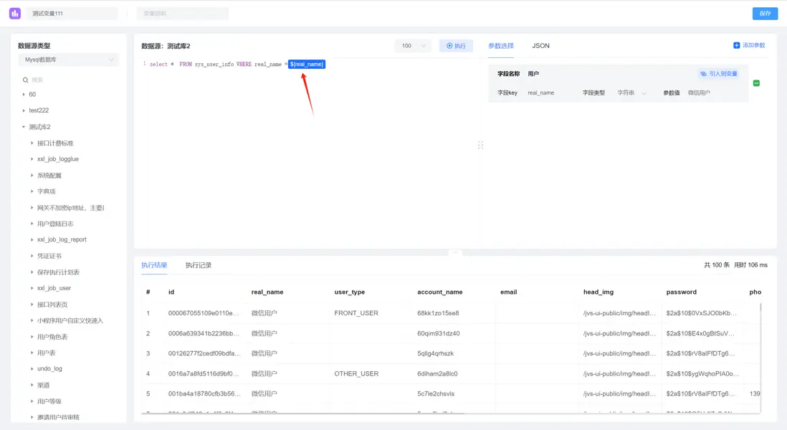Viewport: 787px width, 430px height.
Task: Select the 保存执行计划表 table
Action: point(58,272)
